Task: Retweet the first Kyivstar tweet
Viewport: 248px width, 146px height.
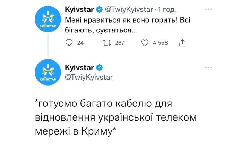Action: pos(107,43)
